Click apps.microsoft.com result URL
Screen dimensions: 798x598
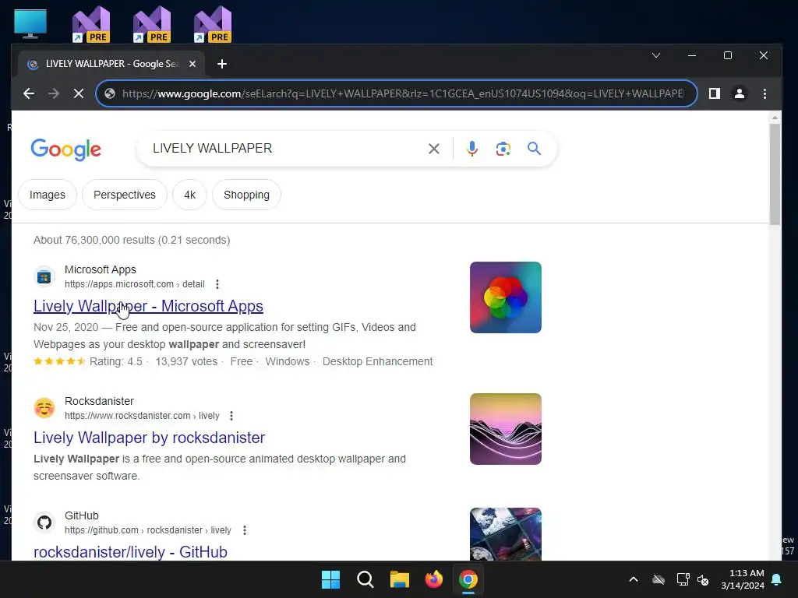(134, 284)
